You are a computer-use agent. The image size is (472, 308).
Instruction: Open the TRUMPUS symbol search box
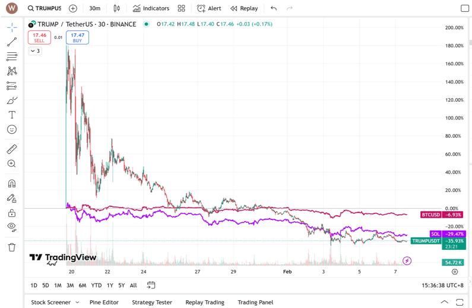click(45, 8)
